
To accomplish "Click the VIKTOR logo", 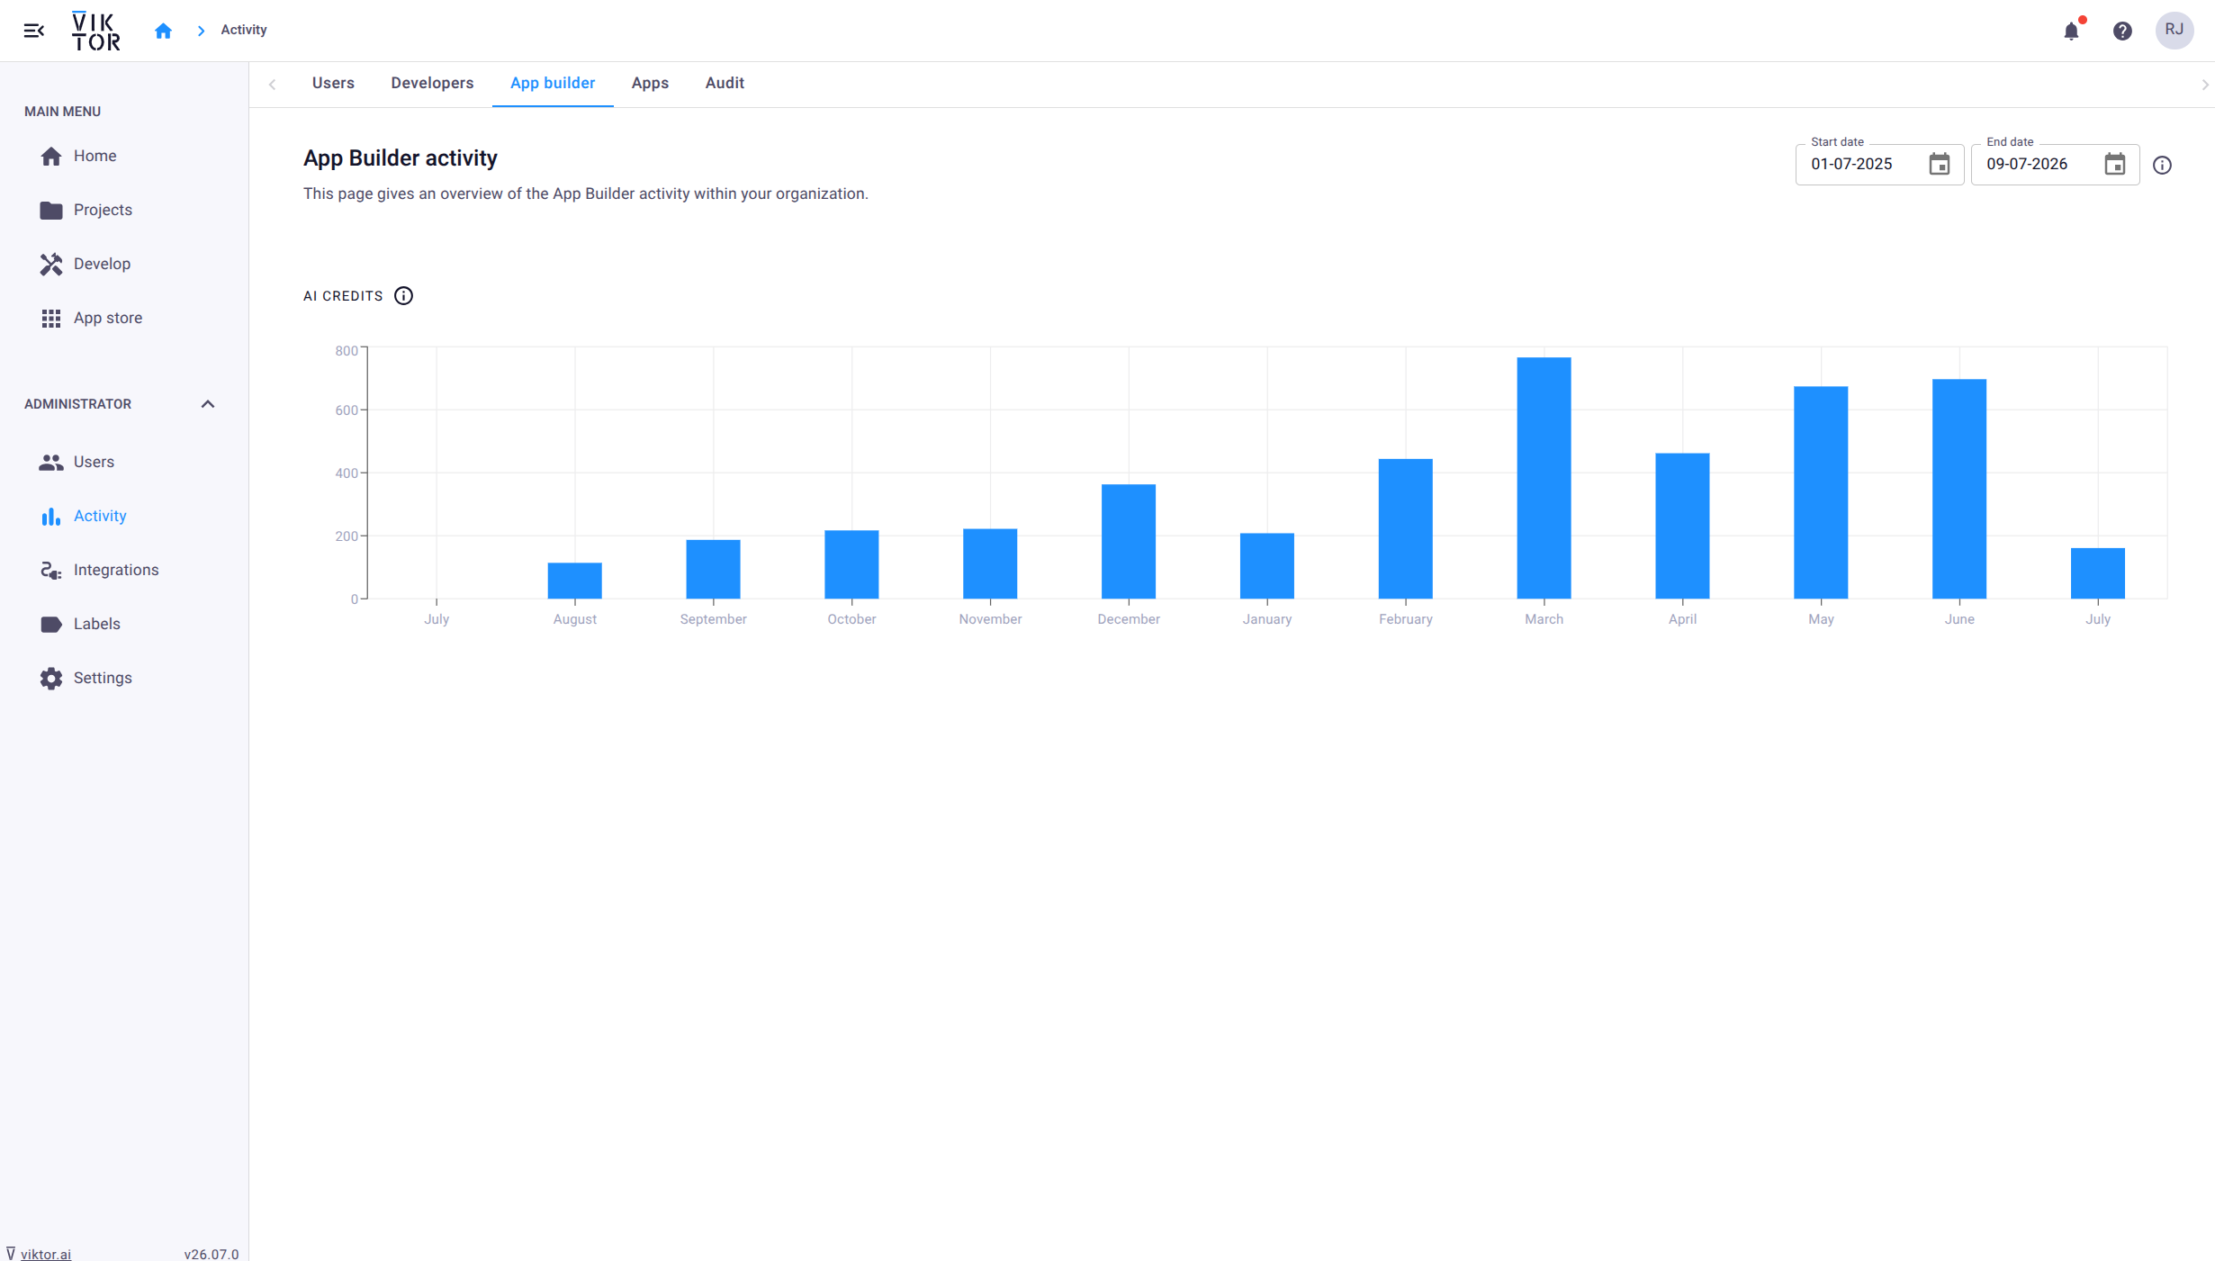I will pos(96,31).
